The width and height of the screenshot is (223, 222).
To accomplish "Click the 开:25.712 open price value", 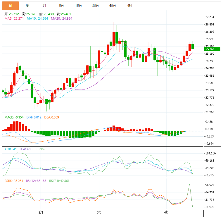I will pyautogui.click(x=12, y=14).
